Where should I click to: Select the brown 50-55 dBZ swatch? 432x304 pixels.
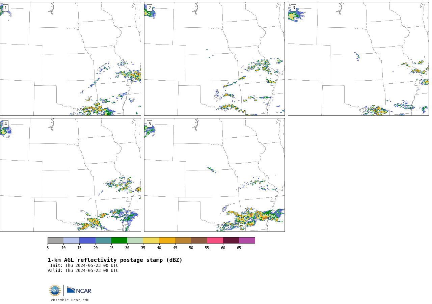pos(199,241)
